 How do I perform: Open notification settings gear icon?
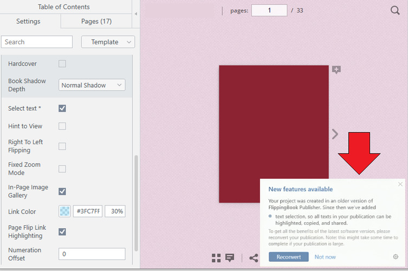396,257
